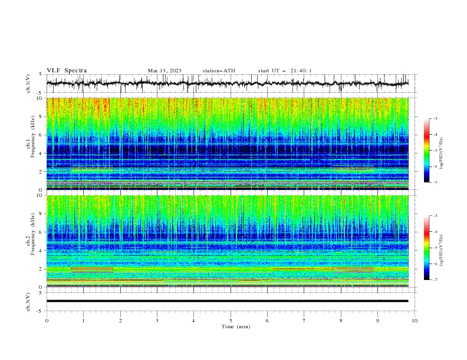Screen dimensions: 467x360
Task: Click the time-axis tick label "1"
Action: (83, 321)
